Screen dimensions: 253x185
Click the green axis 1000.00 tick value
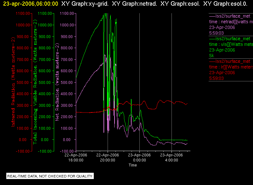click(45, 25)
